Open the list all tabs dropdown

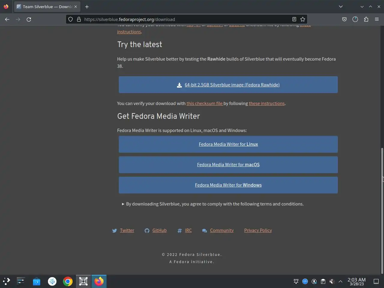click(341, 7)
